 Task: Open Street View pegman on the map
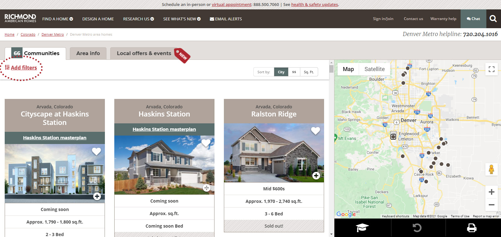(492, 169)
